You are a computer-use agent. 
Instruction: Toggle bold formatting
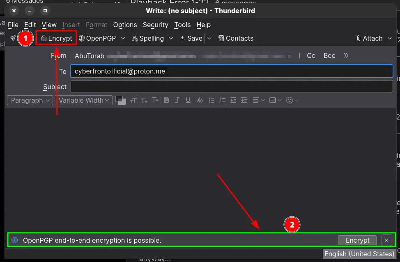[x=166, y=100]
